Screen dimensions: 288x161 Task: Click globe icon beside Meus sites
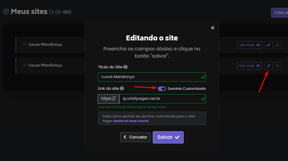tap(6, 11)
